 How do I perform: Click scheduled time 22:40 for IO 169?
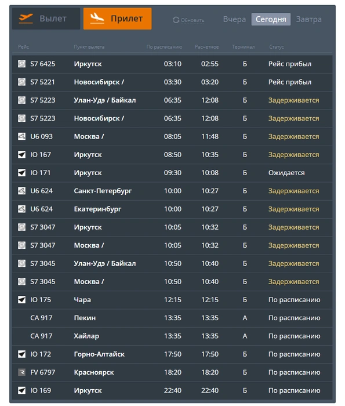[x=173, y=390]
